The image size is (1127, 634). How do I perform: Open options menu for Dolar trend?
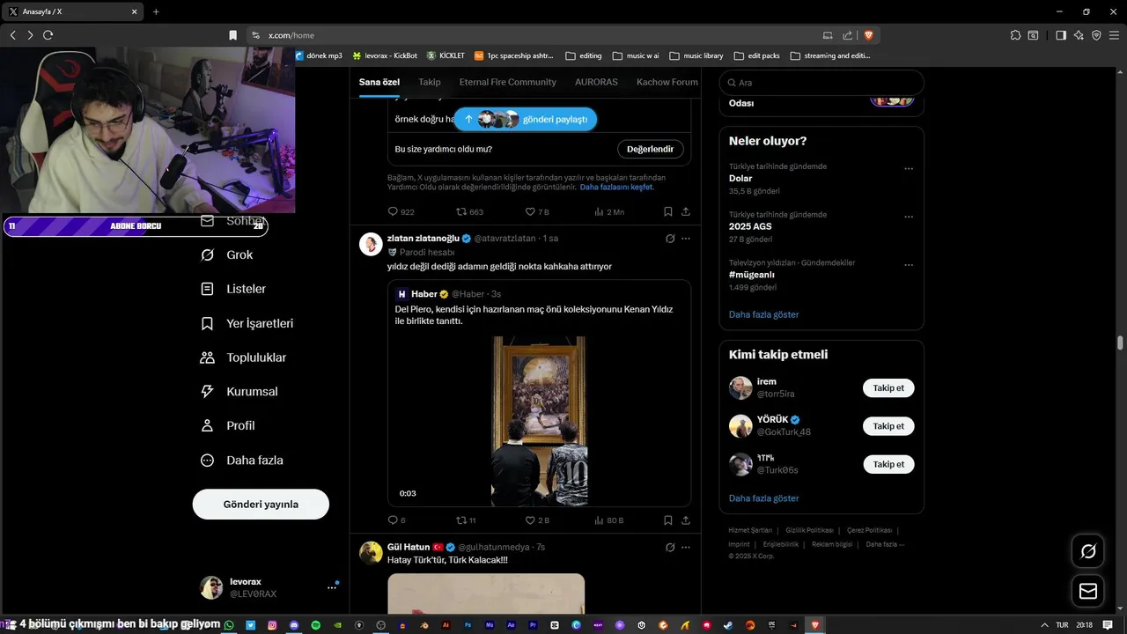coord(909,168)
